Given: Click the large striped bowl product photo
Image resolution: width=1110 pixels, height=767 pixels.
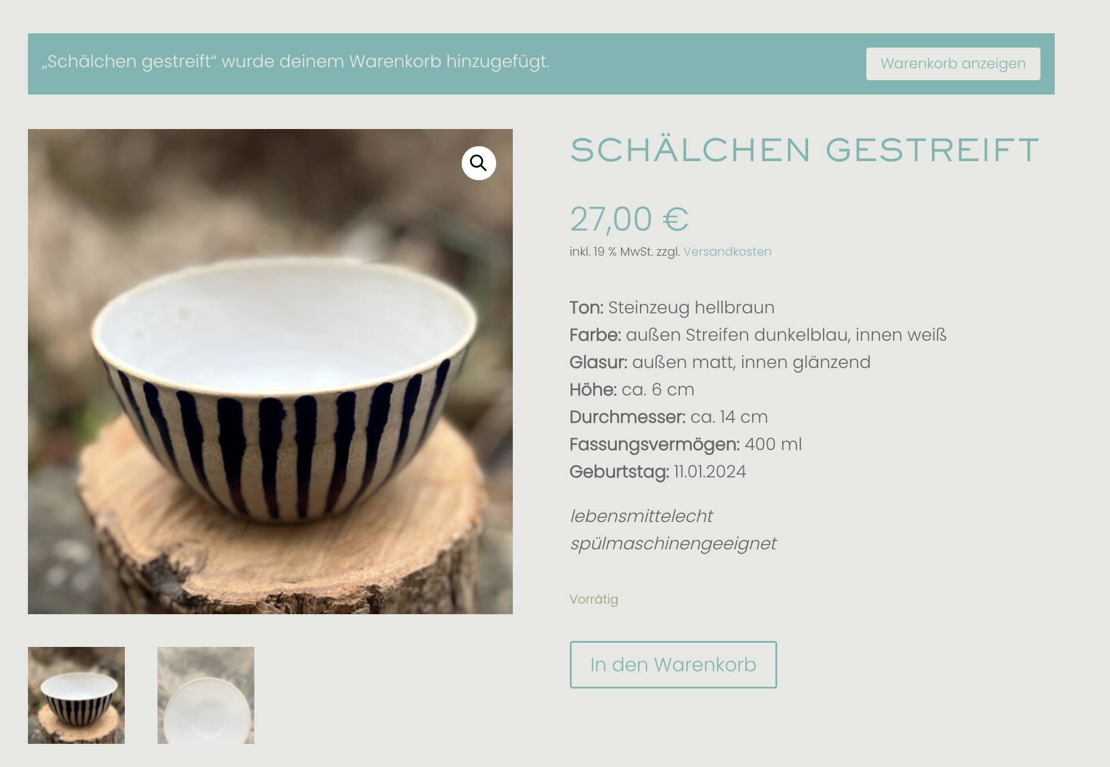Looking at the screenshot, I should [x=270, y=372].
